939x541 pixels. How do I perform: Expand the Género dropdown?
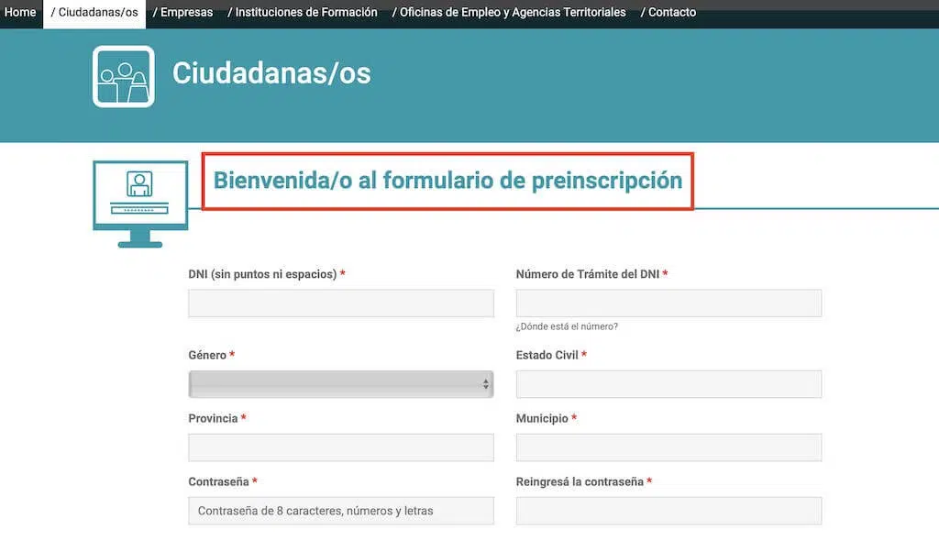(340, 384)
